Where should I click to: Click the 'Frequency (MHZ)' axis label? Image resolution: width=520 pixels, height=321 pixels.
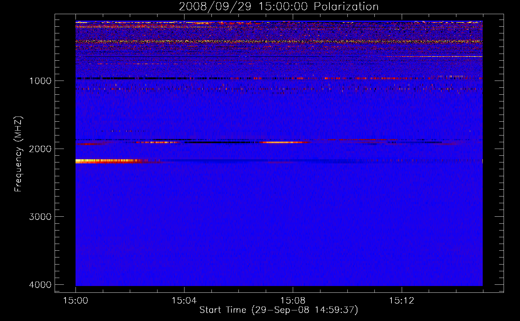[18, 154]
